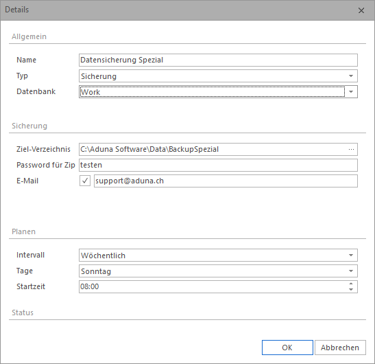Screen dimensions: 375x364
Task: Expand the Datenbank dropdown arrow
Action: click(x=351, y=92)
